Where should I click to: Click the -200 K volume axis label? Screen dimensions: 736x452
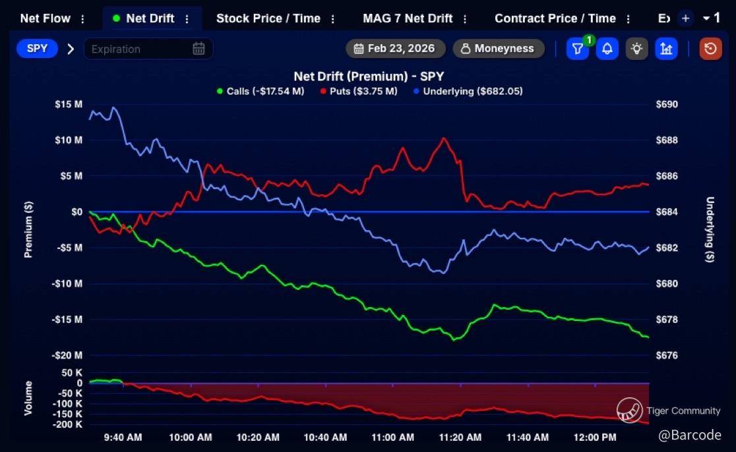tap(67, 424)
